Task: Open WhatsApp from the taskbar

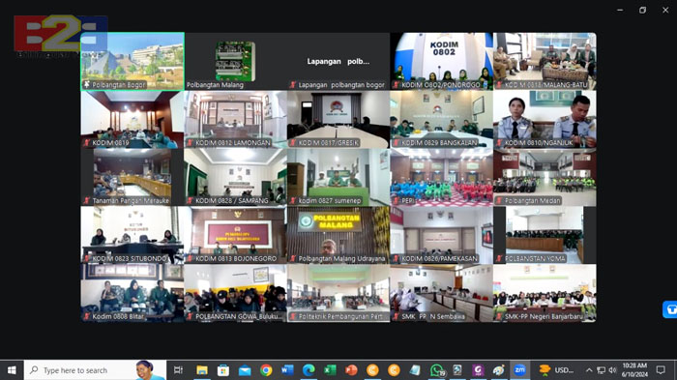Action: coord(437,370)
